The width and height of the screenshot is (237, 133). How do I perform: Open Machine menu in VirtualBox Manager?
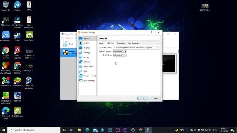click(70, 38)
